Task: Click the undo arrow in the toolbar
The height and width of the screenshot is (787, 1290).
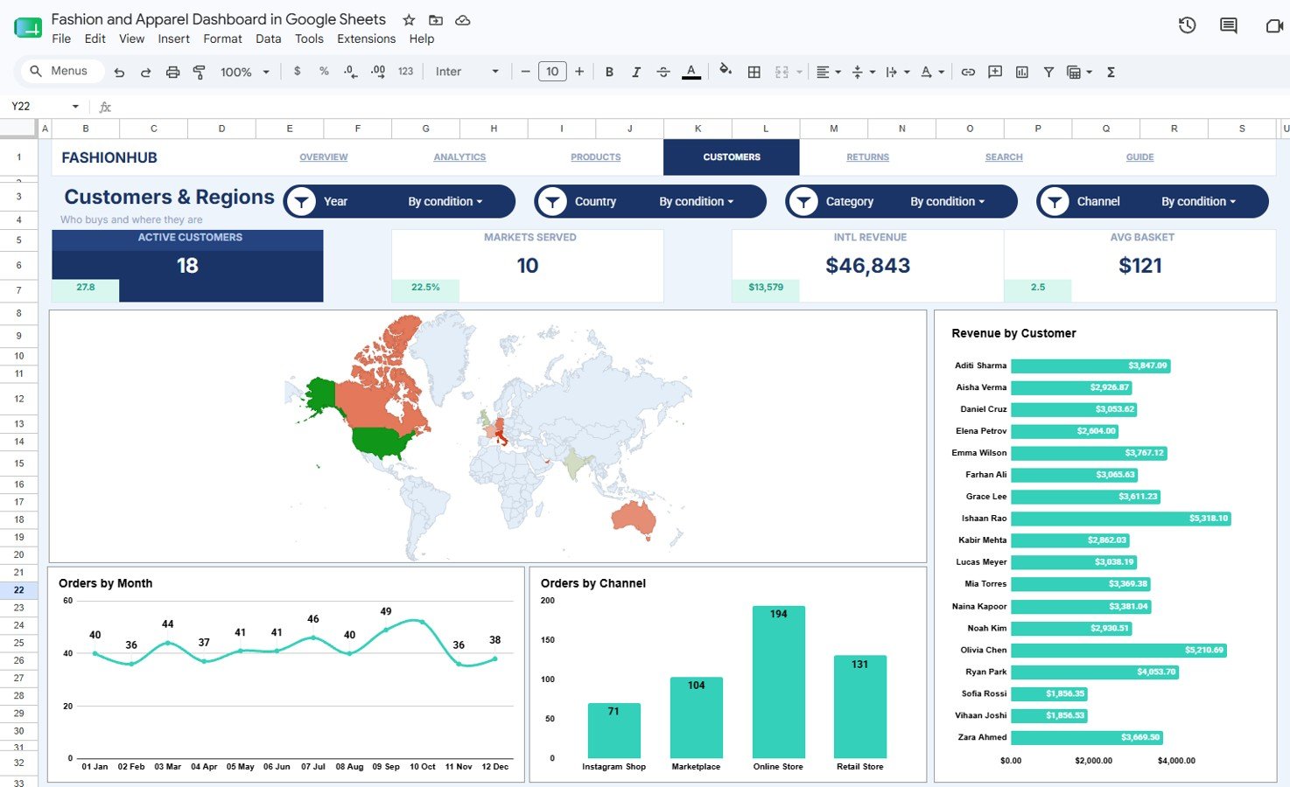Action: [119, 73]
